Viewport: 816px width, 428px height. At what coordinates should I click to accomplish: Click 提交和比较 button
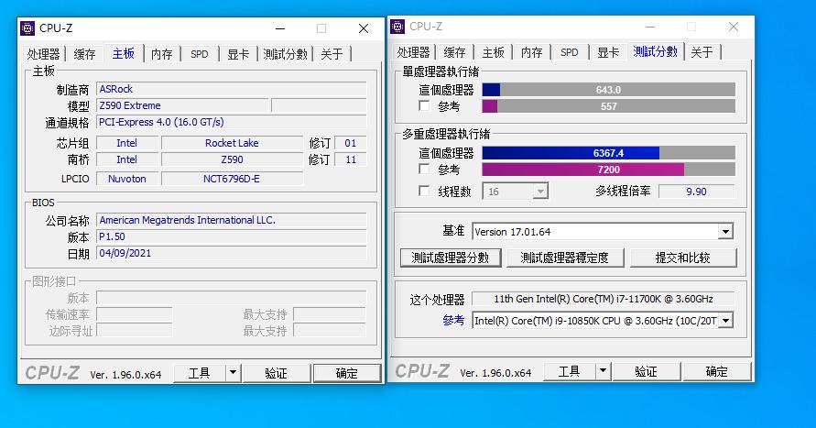[x=683, y=258]
